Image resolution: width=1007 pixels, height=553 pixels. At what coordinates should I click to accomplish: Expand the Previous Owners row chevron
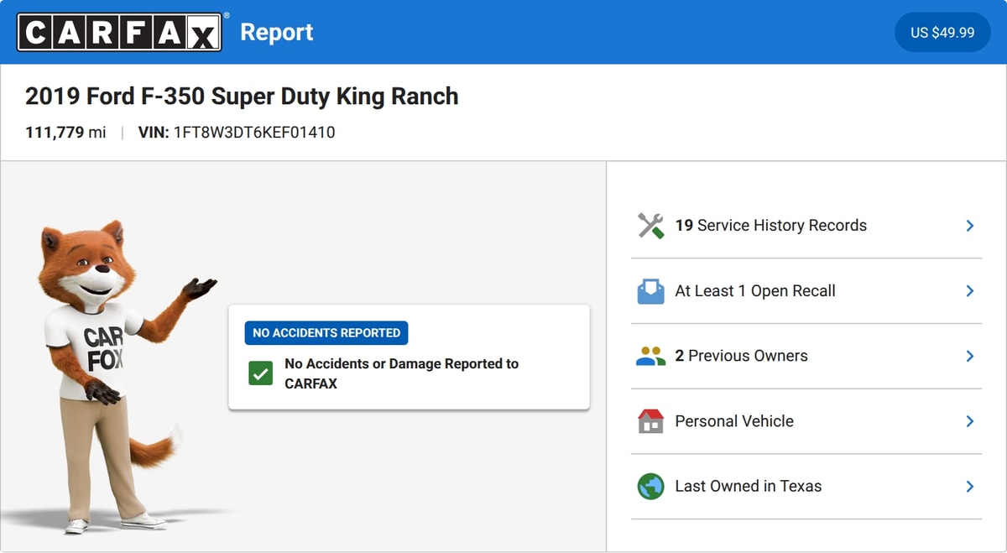pos(969,357)
